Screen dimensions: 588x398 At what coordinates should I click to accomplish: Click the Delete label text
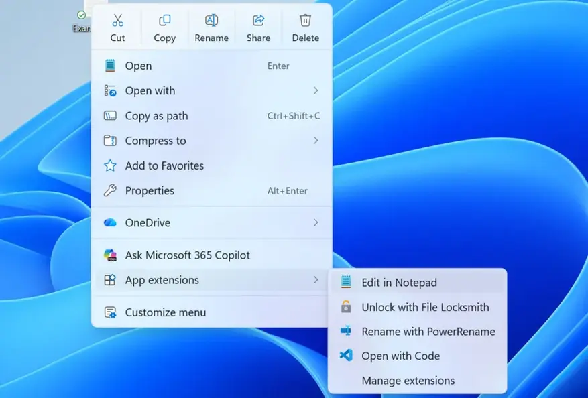(x=305, y=38)
